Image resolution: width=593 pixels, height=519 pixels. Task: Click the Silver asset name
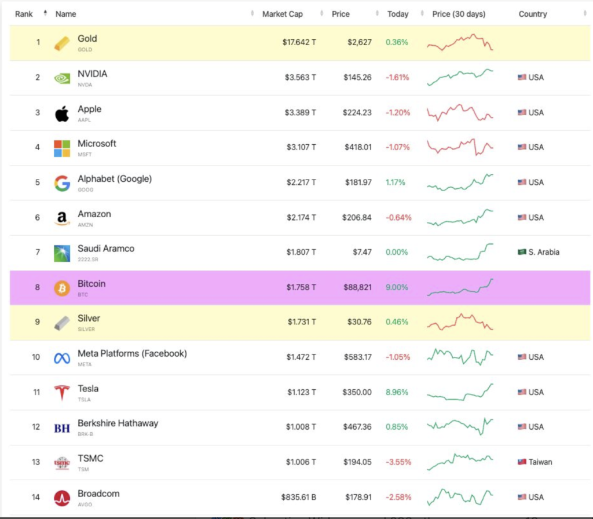point(89,319)
